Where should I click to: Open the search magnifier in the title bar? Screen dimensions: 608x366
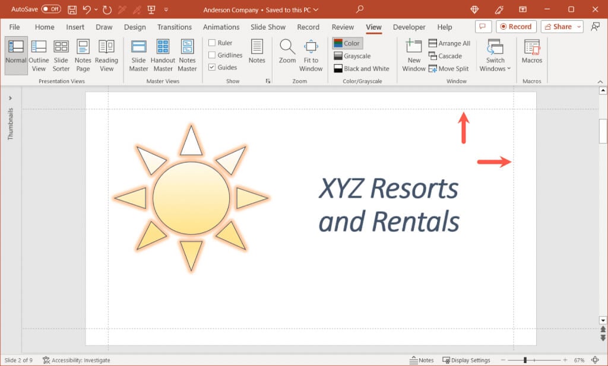click(x=360, y=9)
